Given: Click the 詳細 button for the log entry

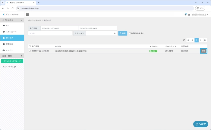Looking at the screenshot, I should [x=204, y=51].
